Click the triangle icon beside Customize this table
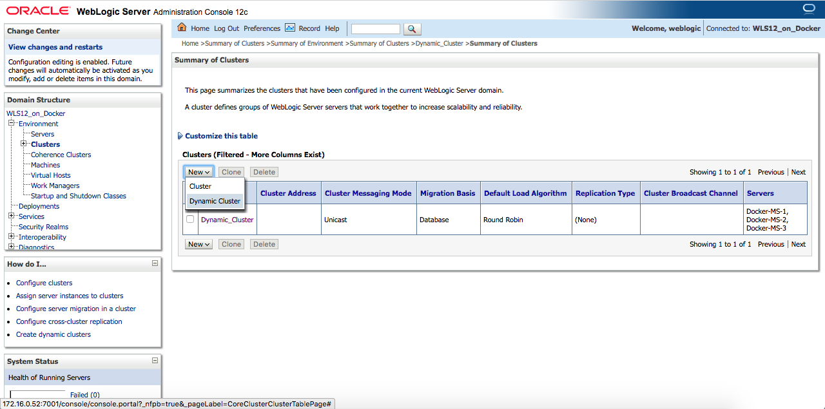Image resolution: width=825 pixels, height=409 pixels. (x=180, y=136)
